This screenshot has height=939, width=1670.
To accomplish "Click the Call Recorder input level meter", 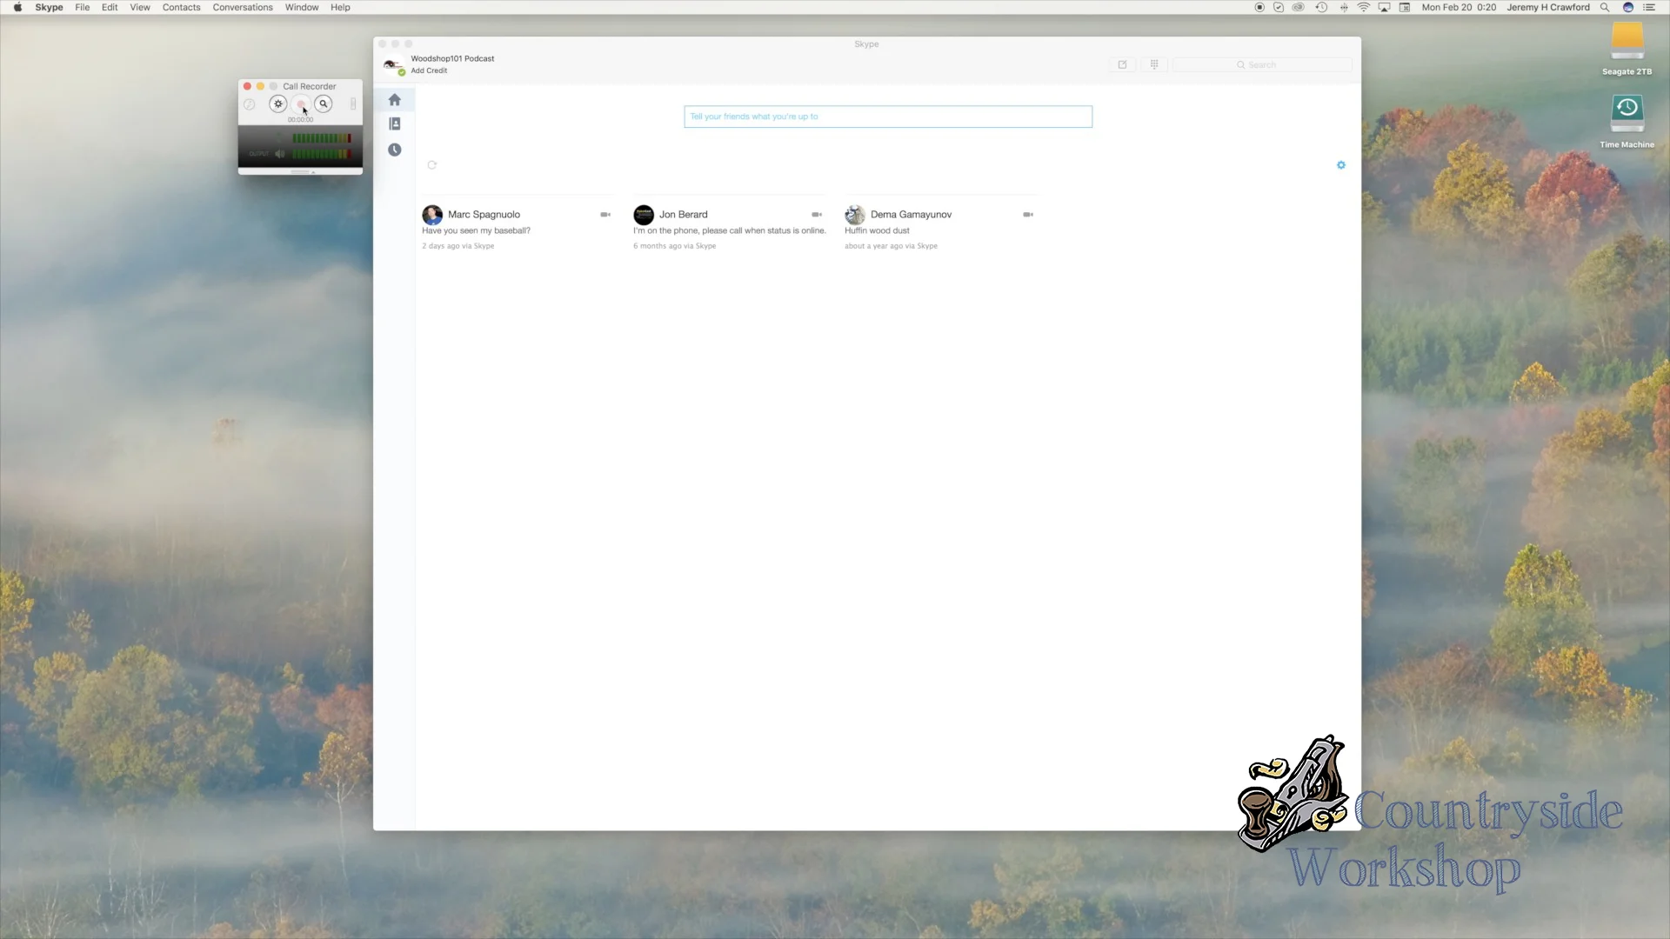I will (x=322, y=138).
